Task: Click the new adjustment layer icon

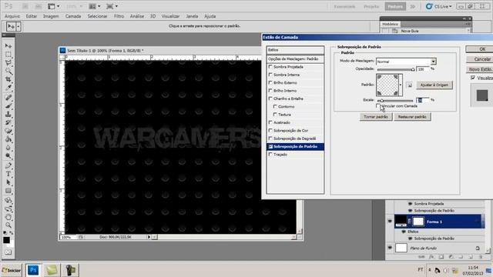Action: [x=451, y=257]
